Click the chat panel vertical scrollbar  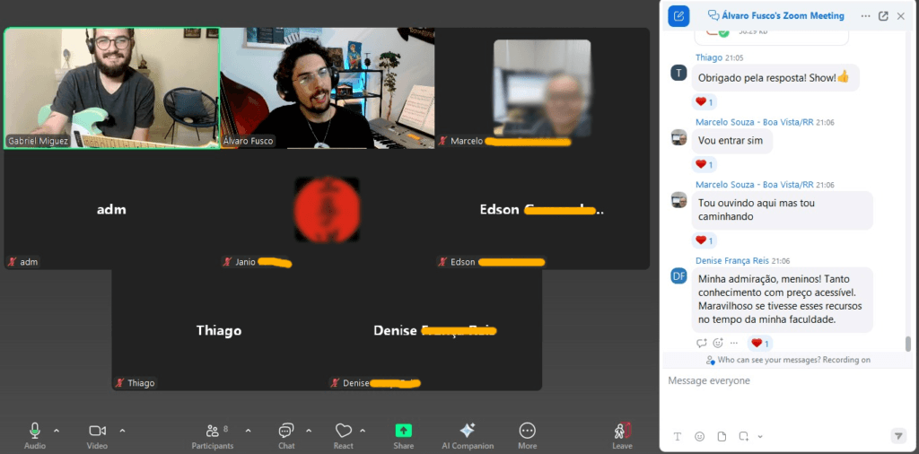pos(907,343)
